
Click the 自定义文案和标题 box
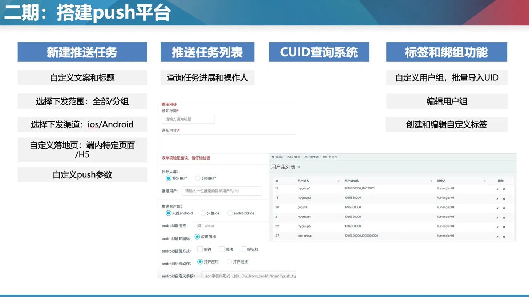(x=82, y=77)
